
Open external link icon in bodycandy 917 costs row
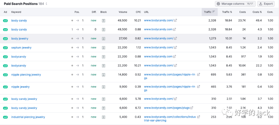[175, 57]
